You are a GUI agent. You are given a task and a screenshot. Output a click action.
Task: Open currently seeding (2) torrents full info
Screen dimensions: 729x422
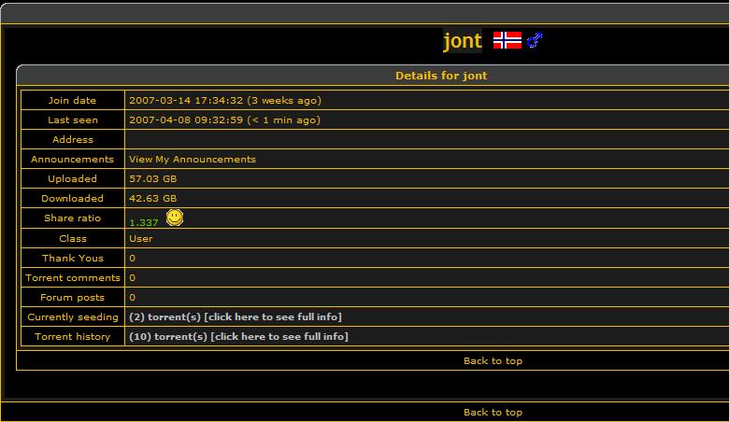(x=236, y=317)
